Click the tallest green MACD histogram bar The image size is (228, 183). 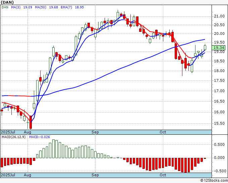pos(53,149)
